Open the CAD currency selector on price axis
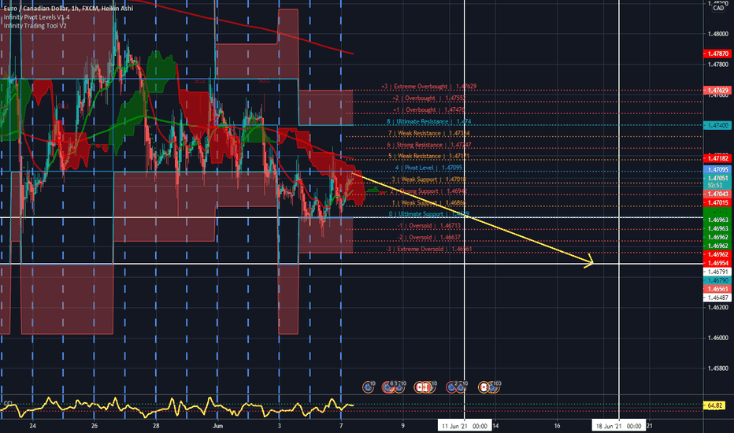734x433 pixels. [x=718, y=8]
